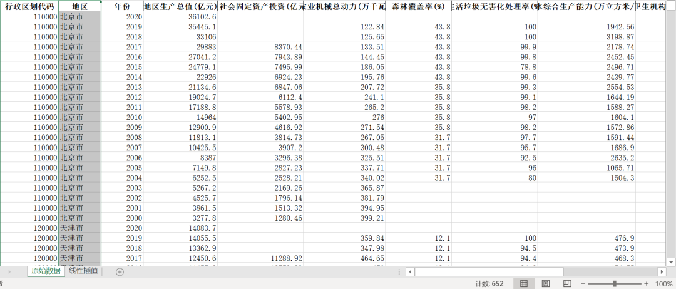Screen dimensions: 676x289
Task: Click the horizontal scrollbar left arrow
Action: pos(411,271)
